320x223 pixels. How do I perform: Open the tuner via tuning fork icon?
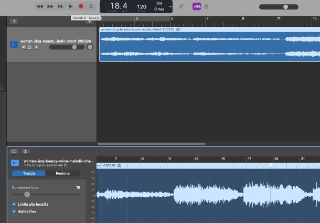coord(180,7)
